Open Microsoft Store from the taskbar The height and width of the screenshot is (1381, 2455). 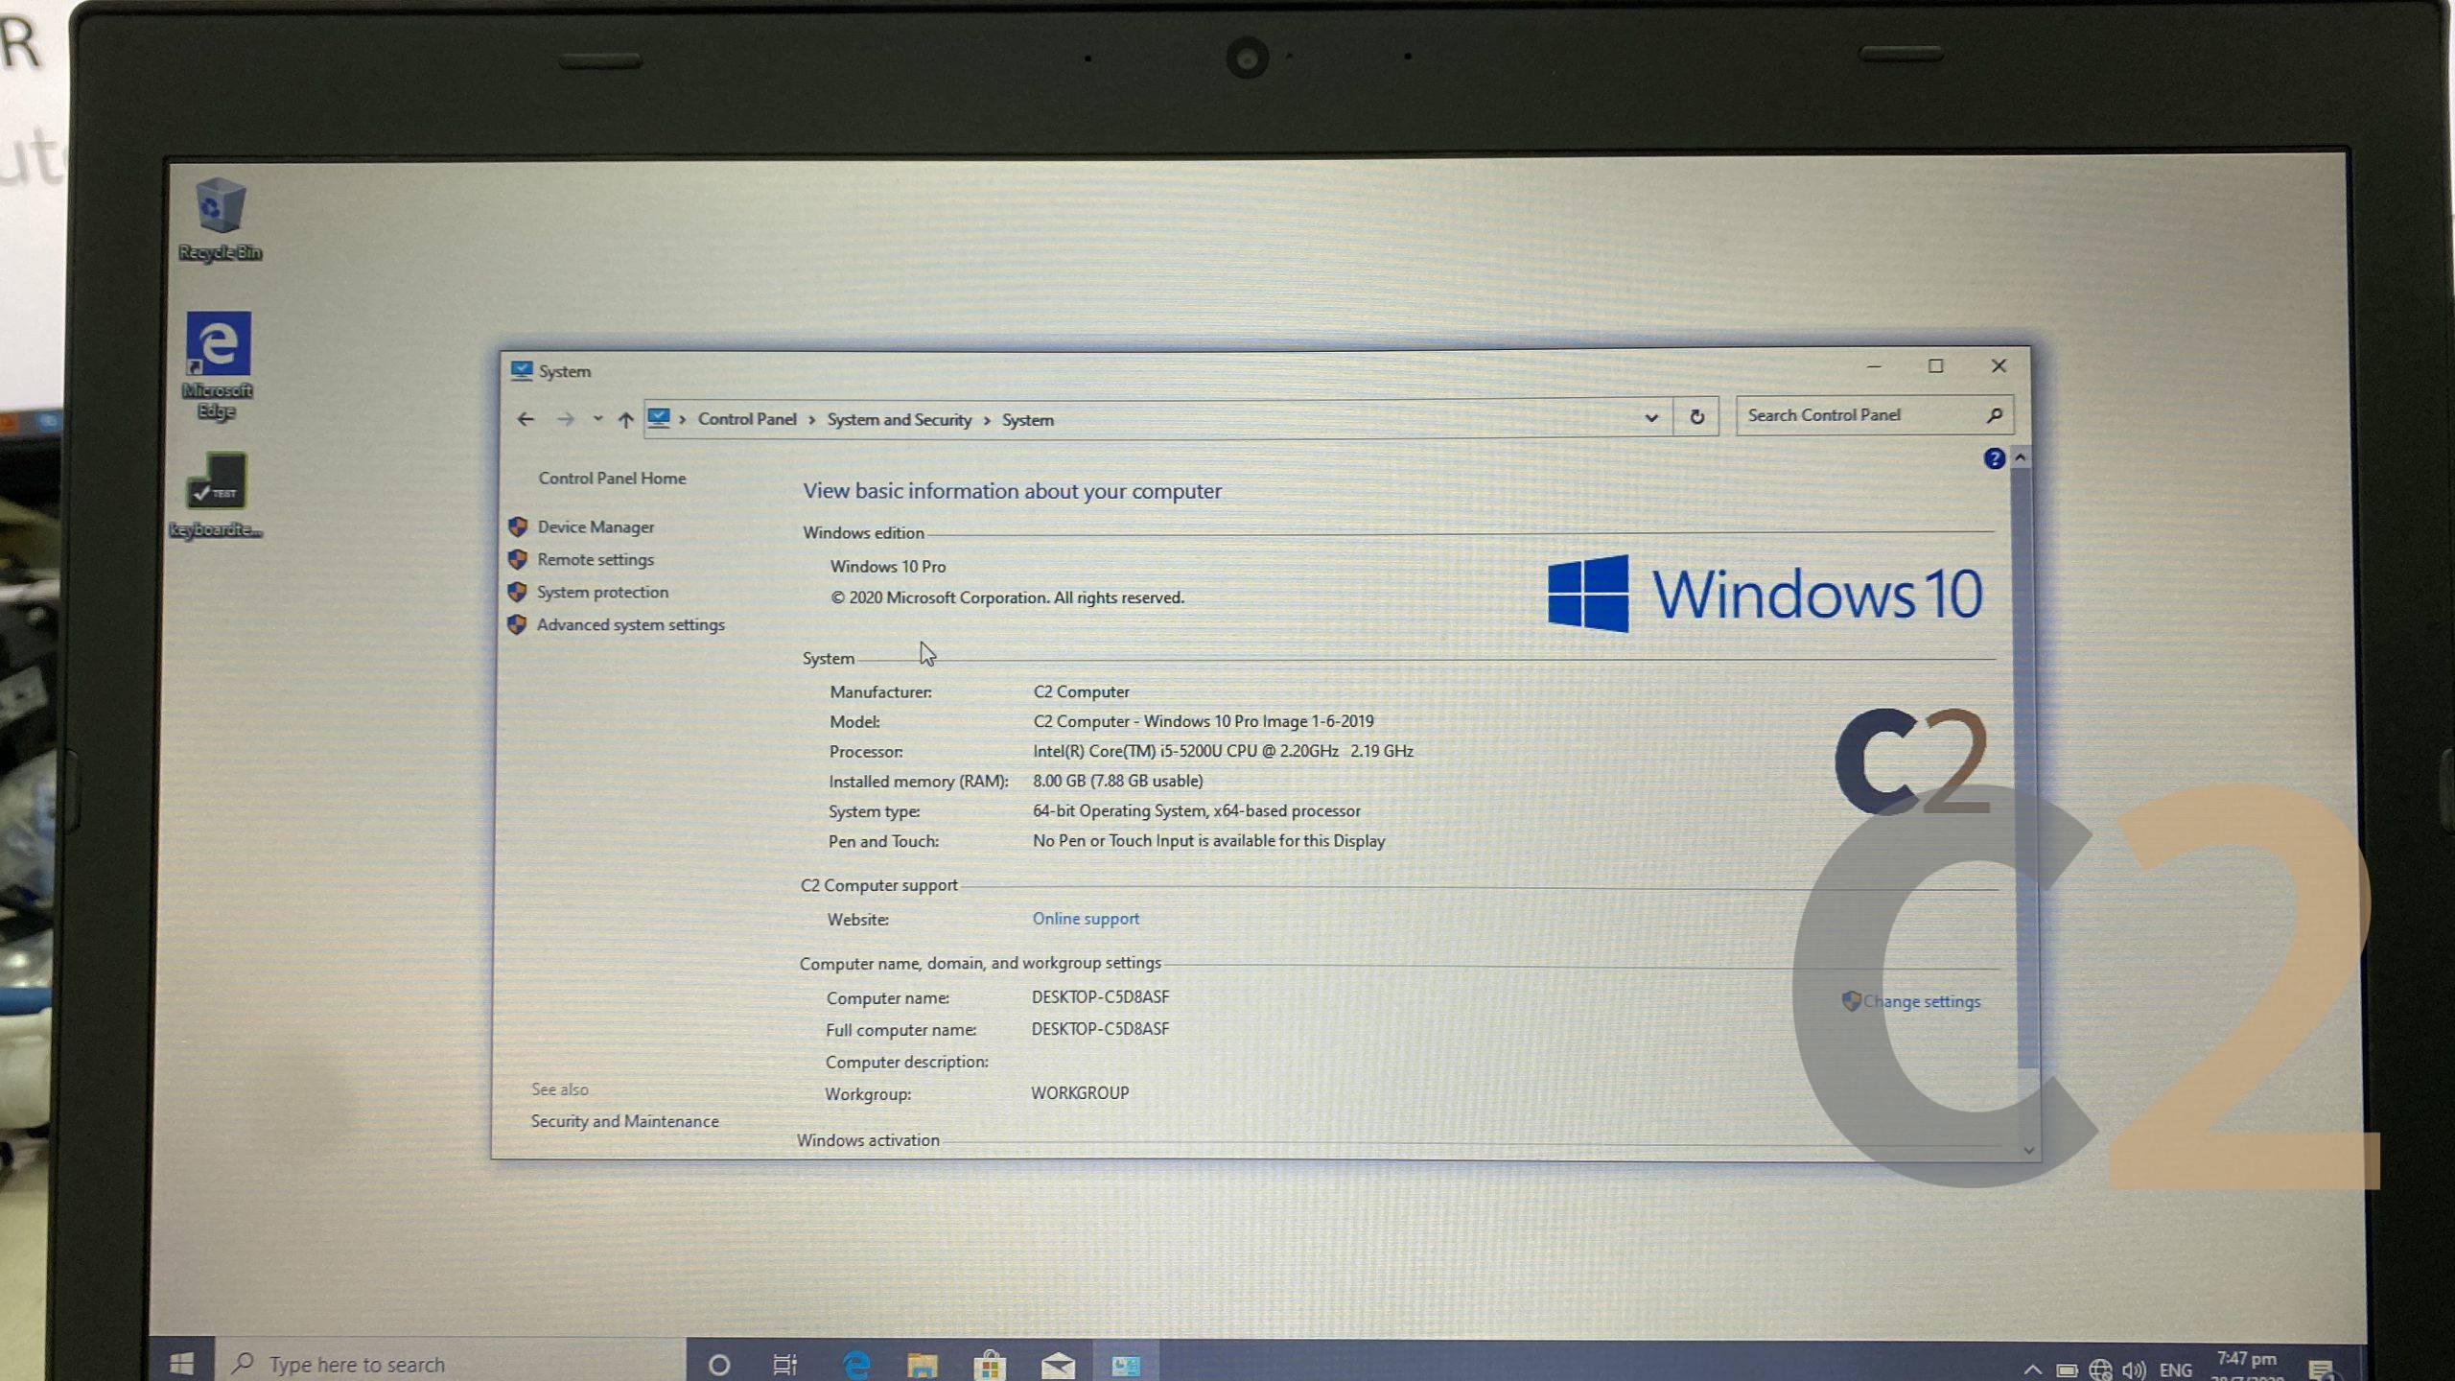pyautogui.click(x=989, y=1364)
